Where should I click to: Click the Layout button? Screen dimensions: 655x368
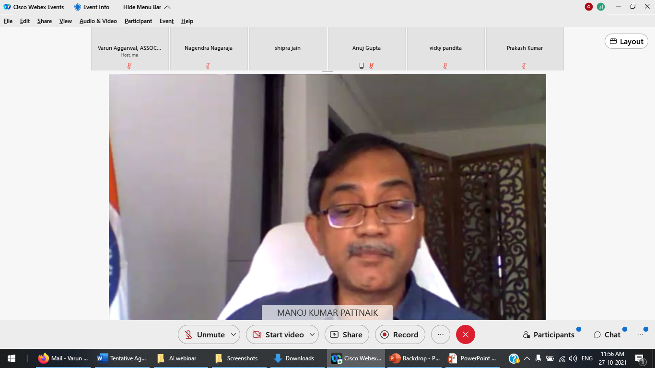tap(626, 41)
